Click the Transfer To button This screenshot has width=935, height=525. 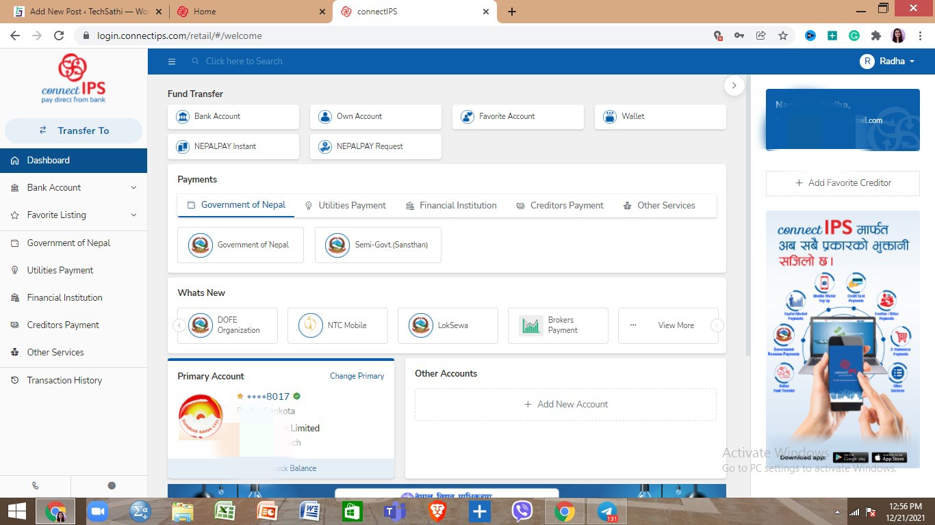click(x=73, y=131)
